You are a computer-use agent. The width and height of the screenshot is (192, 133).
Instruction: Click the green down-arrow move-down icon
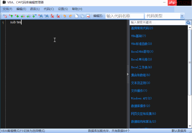pyautogui.click(x=17, y=16)
